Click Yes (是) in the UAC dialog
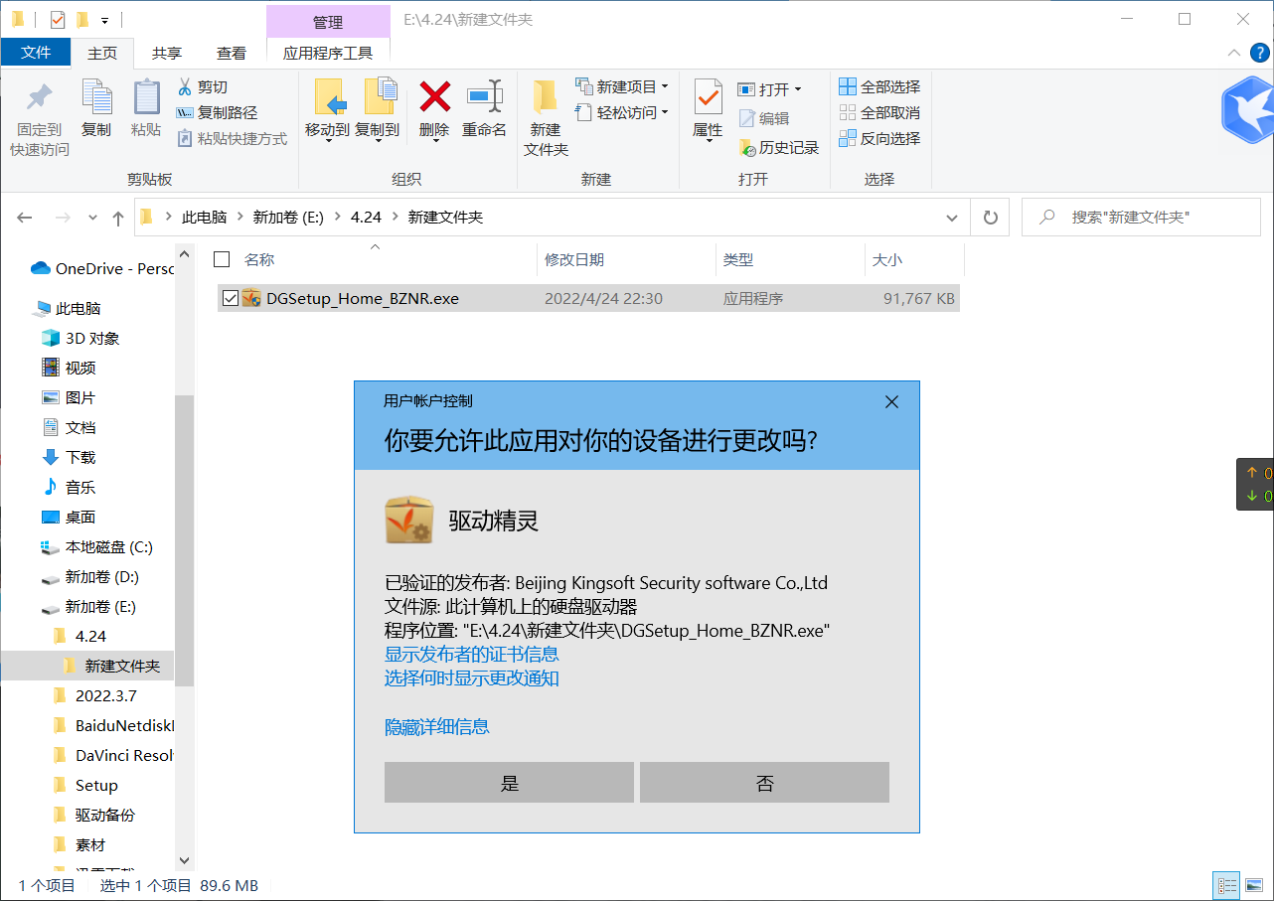This screenshot has width=1274, height=901. pos(509,783)
